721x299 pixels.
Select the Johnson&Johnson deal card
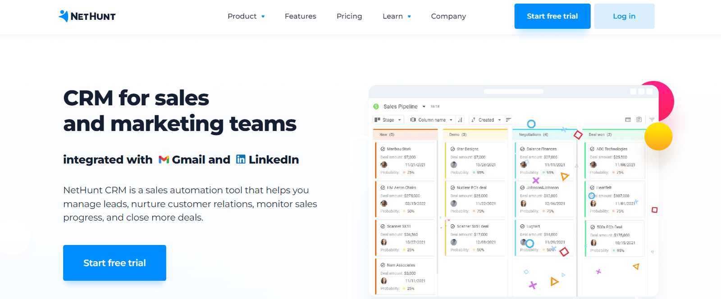[545, 199]
